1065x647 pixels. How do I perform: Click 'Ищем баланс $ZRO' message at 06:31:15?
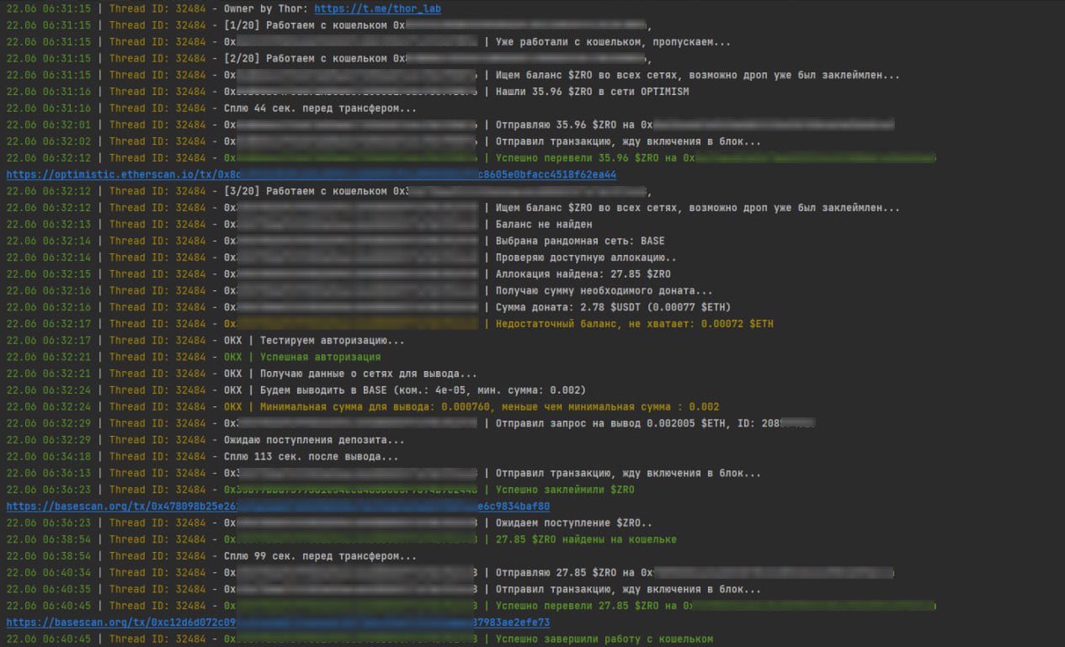[x=697, y=75]
